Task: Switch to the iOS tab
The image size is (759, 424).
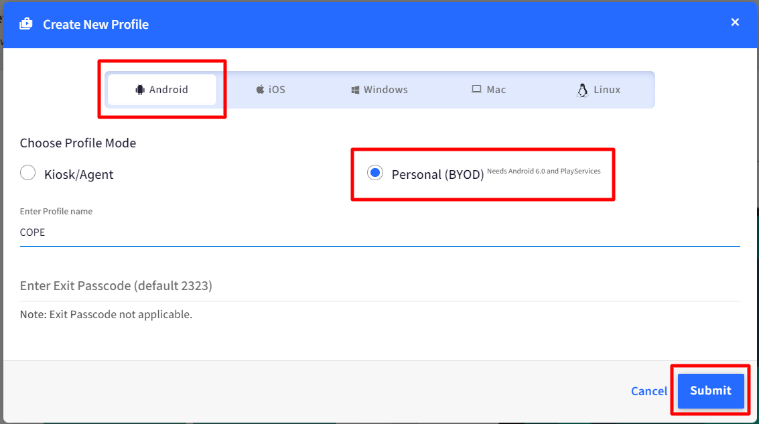Action: point(271,90)
